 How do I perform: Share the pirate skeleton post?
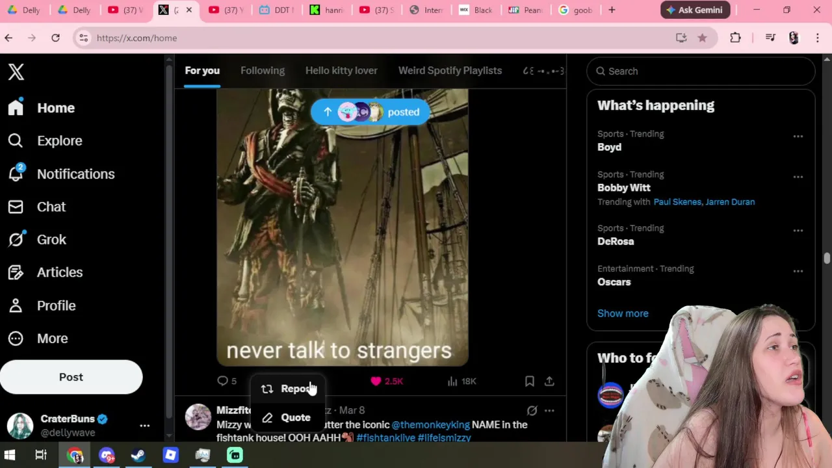pyautogui.click(x=549, y=381)
